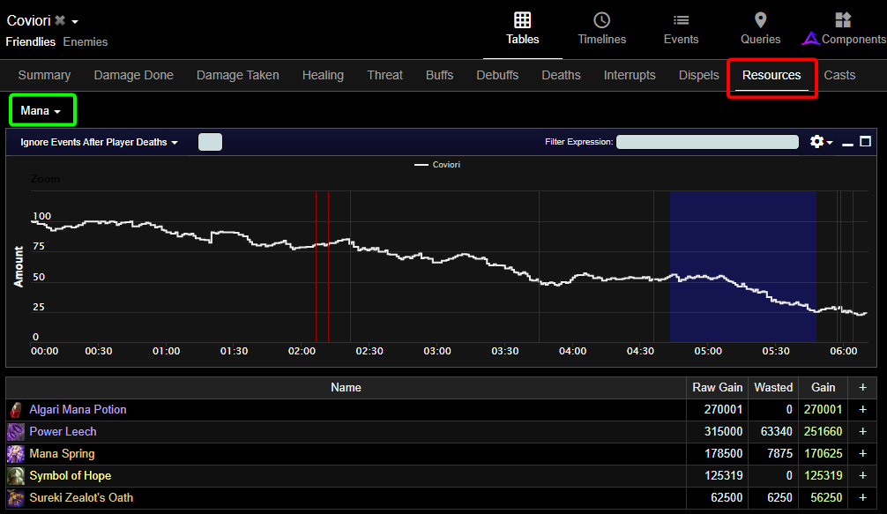The image size is (887, 514).
Task: Expand the Sureki Zealot's Oath row plus
Action: (862, 497)
